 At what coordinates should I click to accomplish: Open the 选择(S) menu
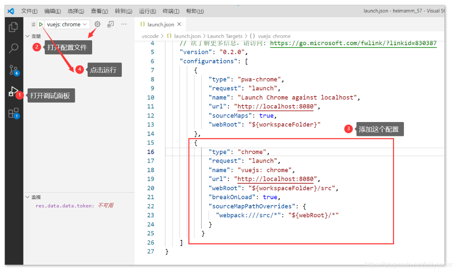(x=76, y=11)
